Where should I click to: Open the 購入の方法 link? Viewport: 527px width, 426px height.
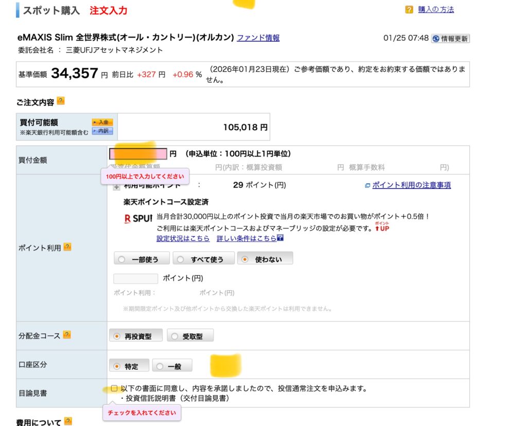pyautogui.click(x=436, y=9)
